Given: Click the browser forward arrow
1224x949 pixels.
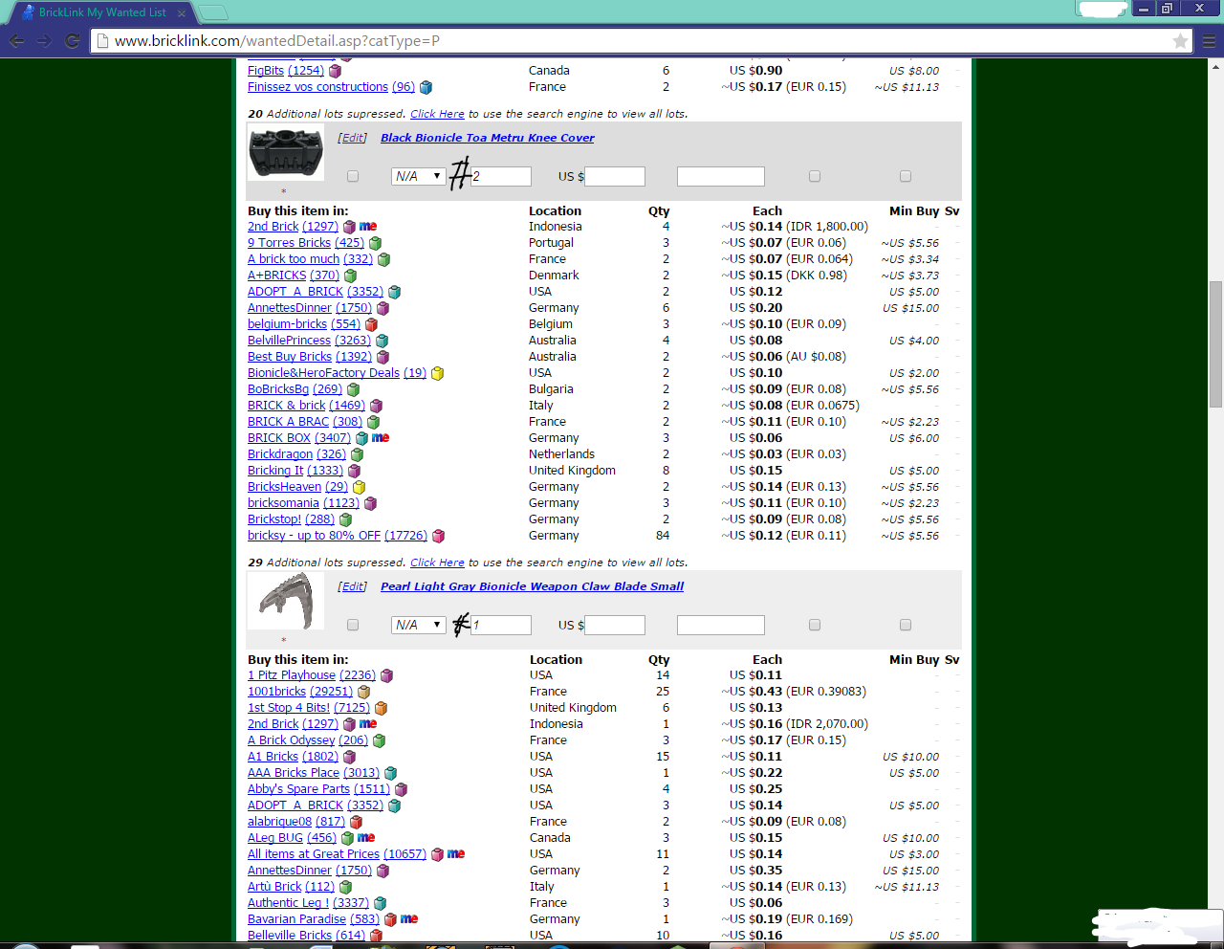Looking at the screenshot, I should [x=44, y=41].
